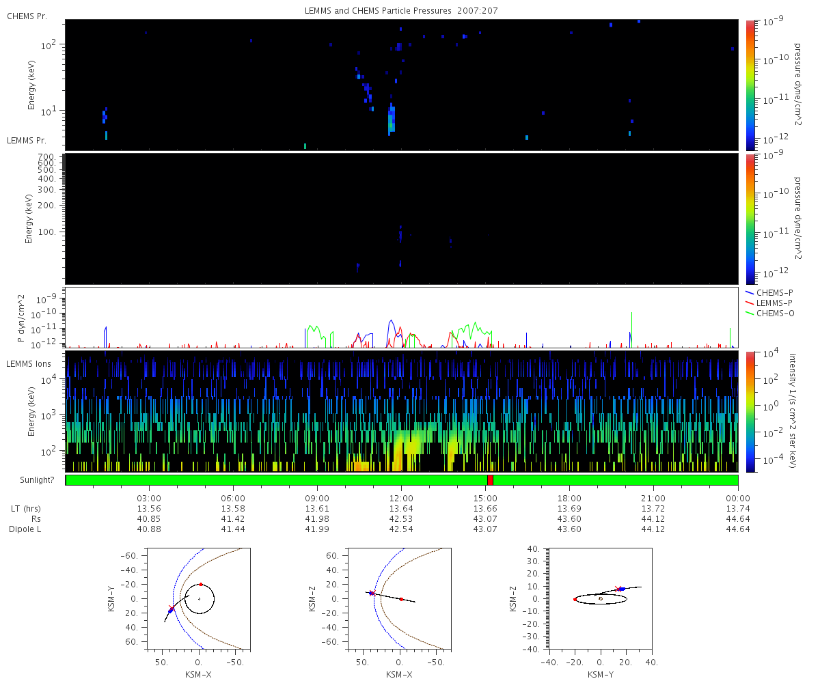Click the green Sunlight bar near 06:00
The width and height of the screenshot is (820, 683).
pyautogui.click(x=233, y=480)
